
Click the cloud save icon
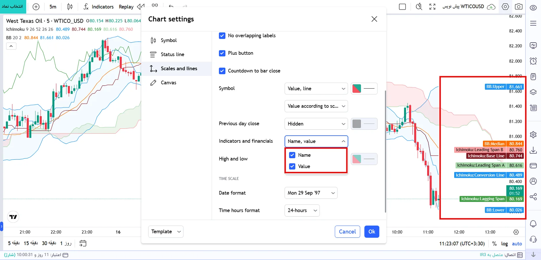[x=491, y=7]
